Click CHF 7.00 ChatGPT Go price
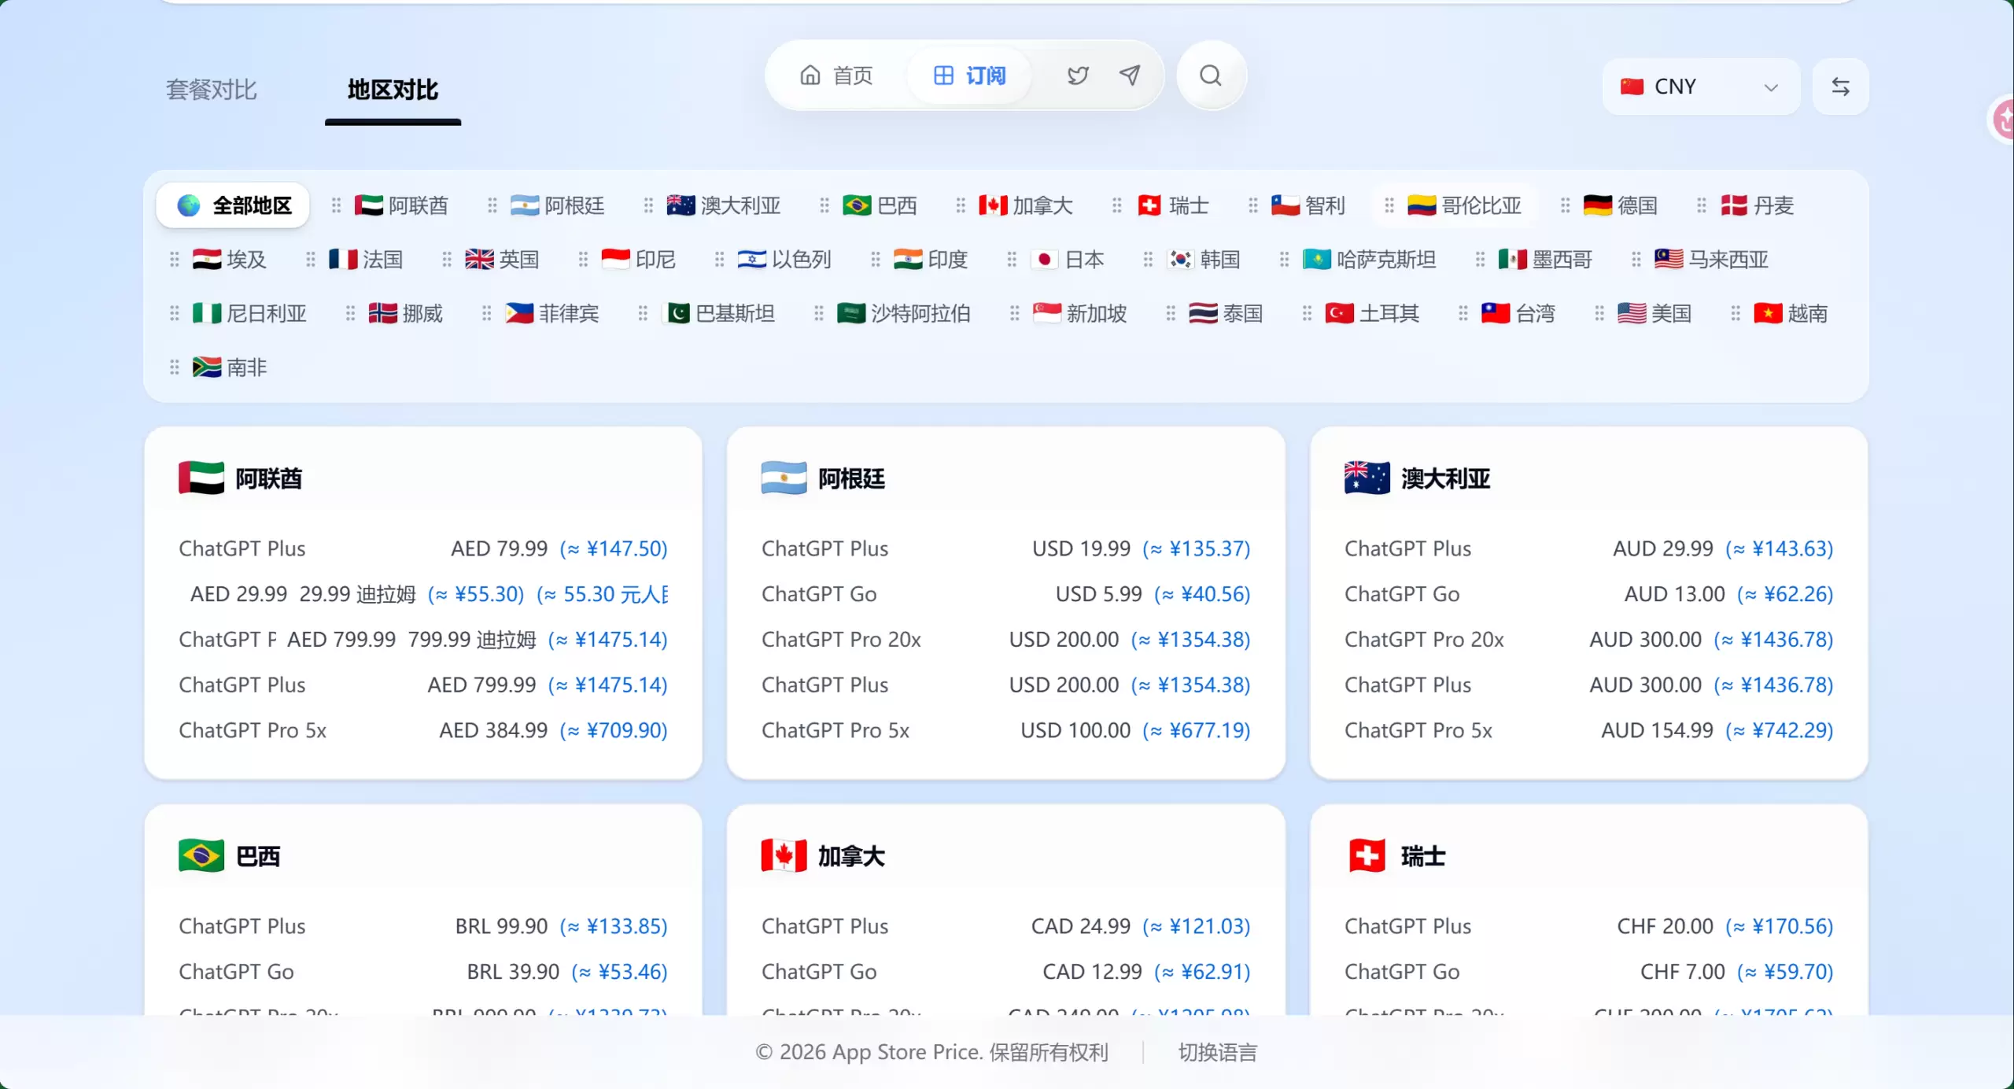 (1682, 972)
